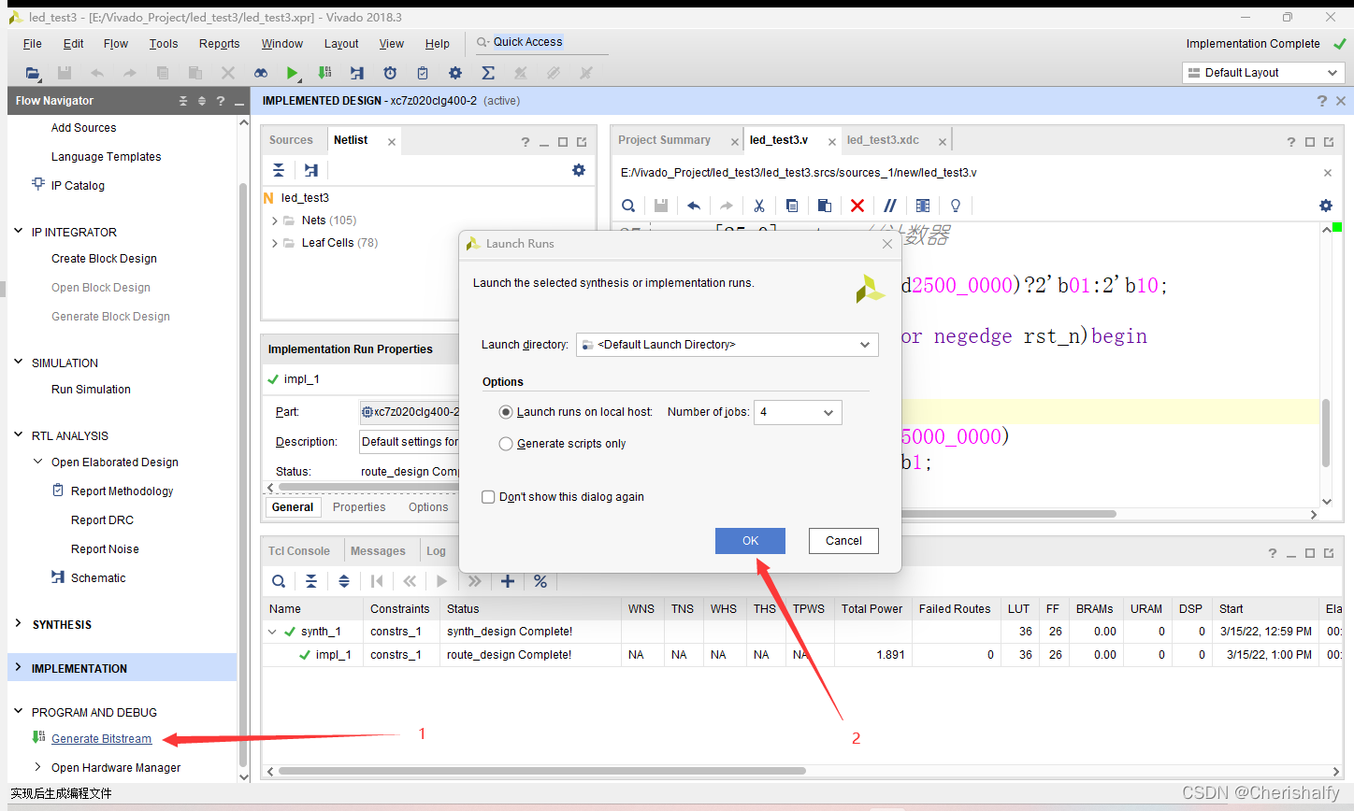The width and height of the screenshot is (1354, 811).
Task: Click the red X Delete icon in editor
Action: click(857, 206)
